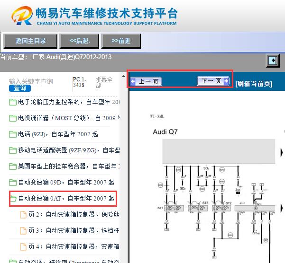Open folder icon of 美国车型上的挂车离合器

coord(13,167)
